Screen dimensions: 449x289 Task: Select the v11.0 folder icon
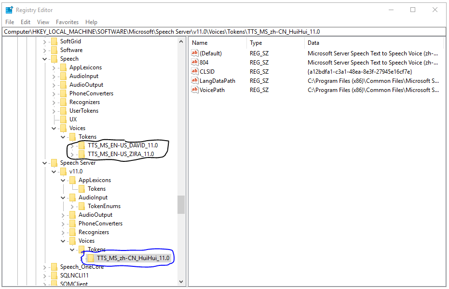63,171
